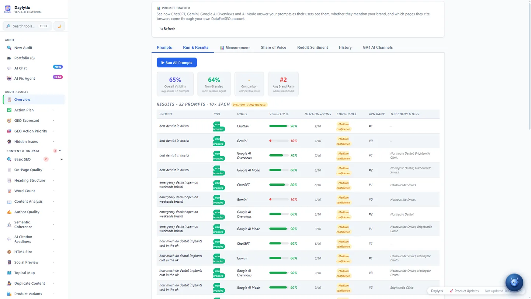Click the Refresh button
Image resolution: width=531 pixels, height=299 pixels.
click(x=168, y=29)
